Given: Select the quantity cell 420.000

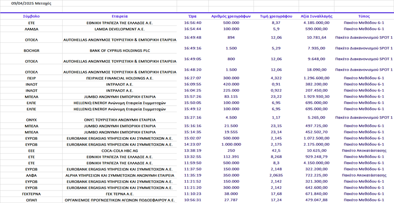Looking at the screenshot, I should coord(231,84).
